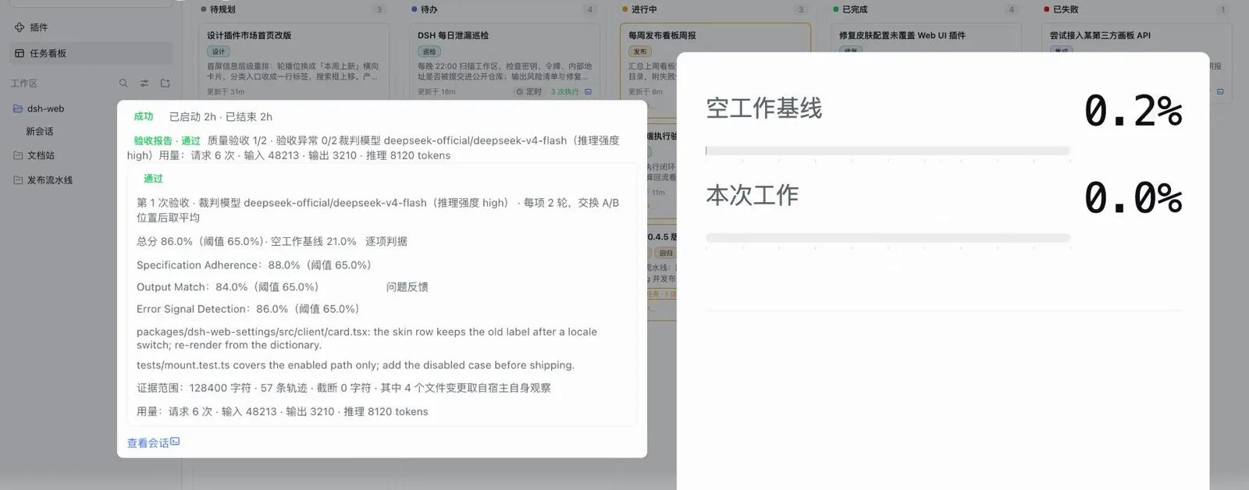Click the 发布流水线 folder icon
The width and height of the screenshot is (1249, 490).
18,180
